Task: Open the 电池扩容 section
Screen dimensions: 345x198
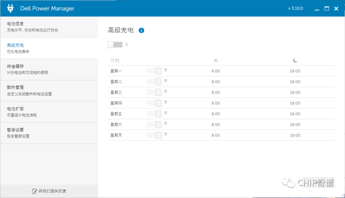Action: tap(49, 112)
